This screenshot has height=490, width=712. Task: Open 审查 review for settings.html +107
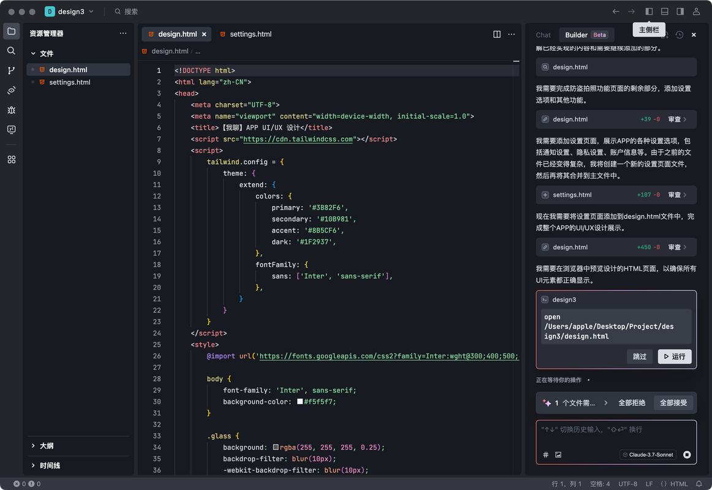(x=677, y=195)
